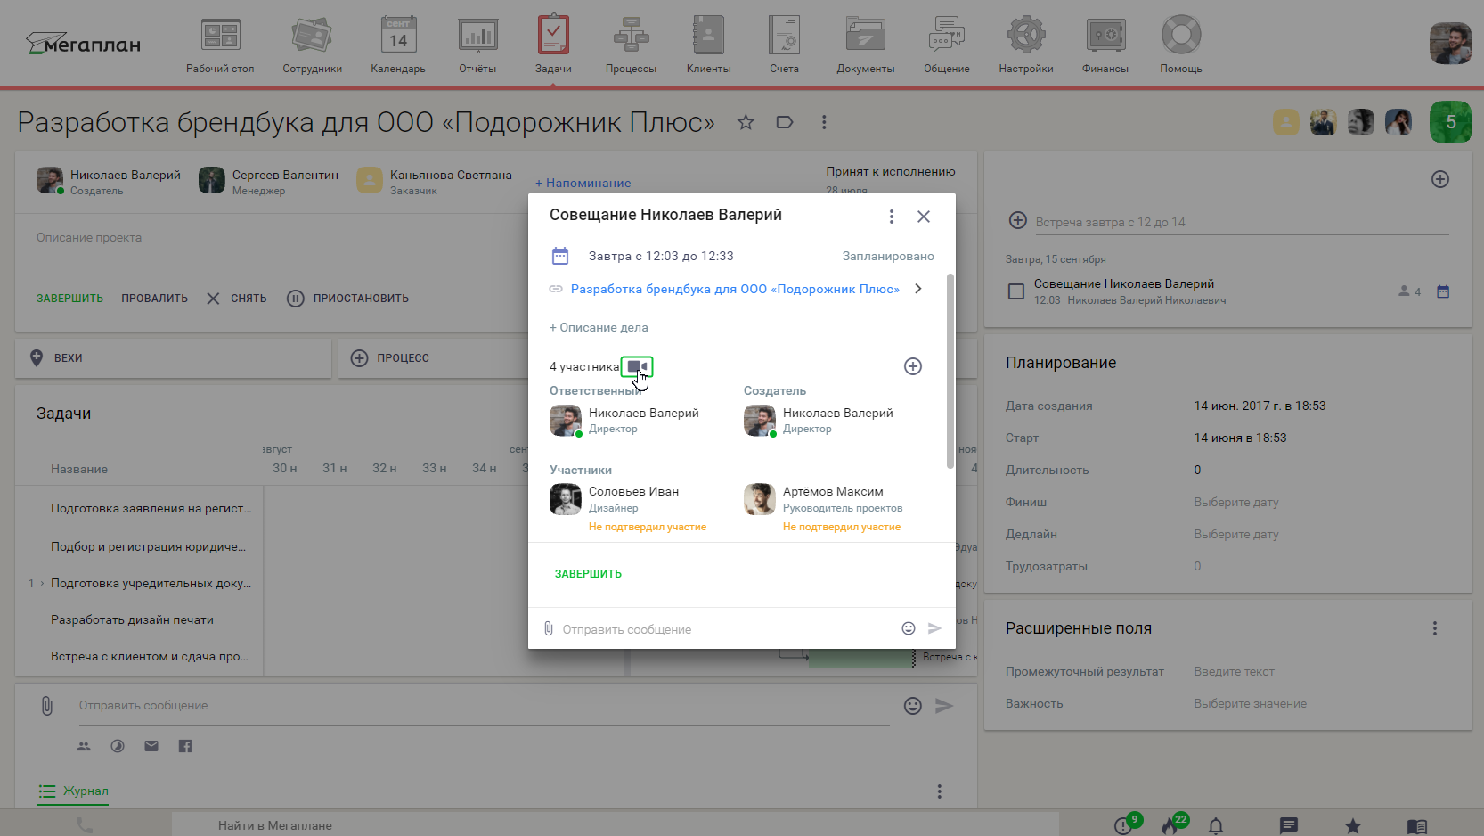Viewport: 1484px width, 836px height.
Task: Choose Важность value
Action: 1250,703
